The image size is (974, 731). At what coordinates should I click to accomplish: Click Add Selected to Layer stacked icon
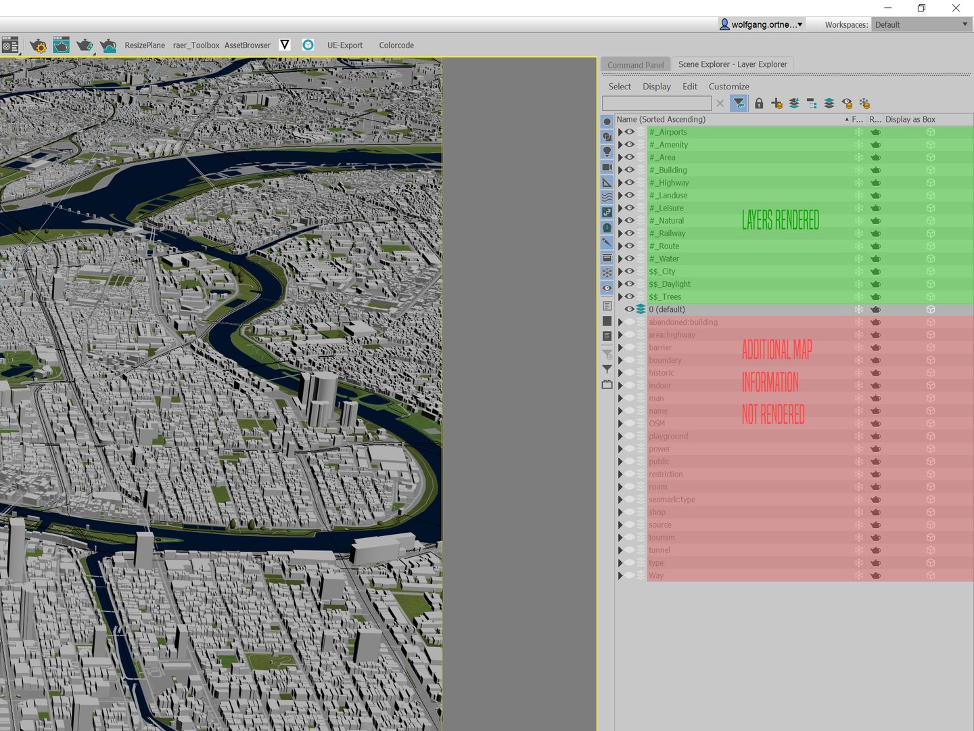794,103
